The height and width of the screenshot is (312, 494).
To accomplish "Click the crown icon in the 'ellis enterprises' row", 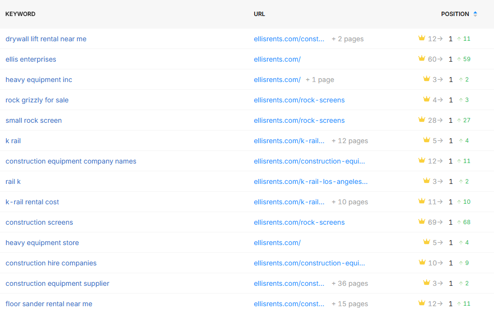I will click(x=422, y=59).
